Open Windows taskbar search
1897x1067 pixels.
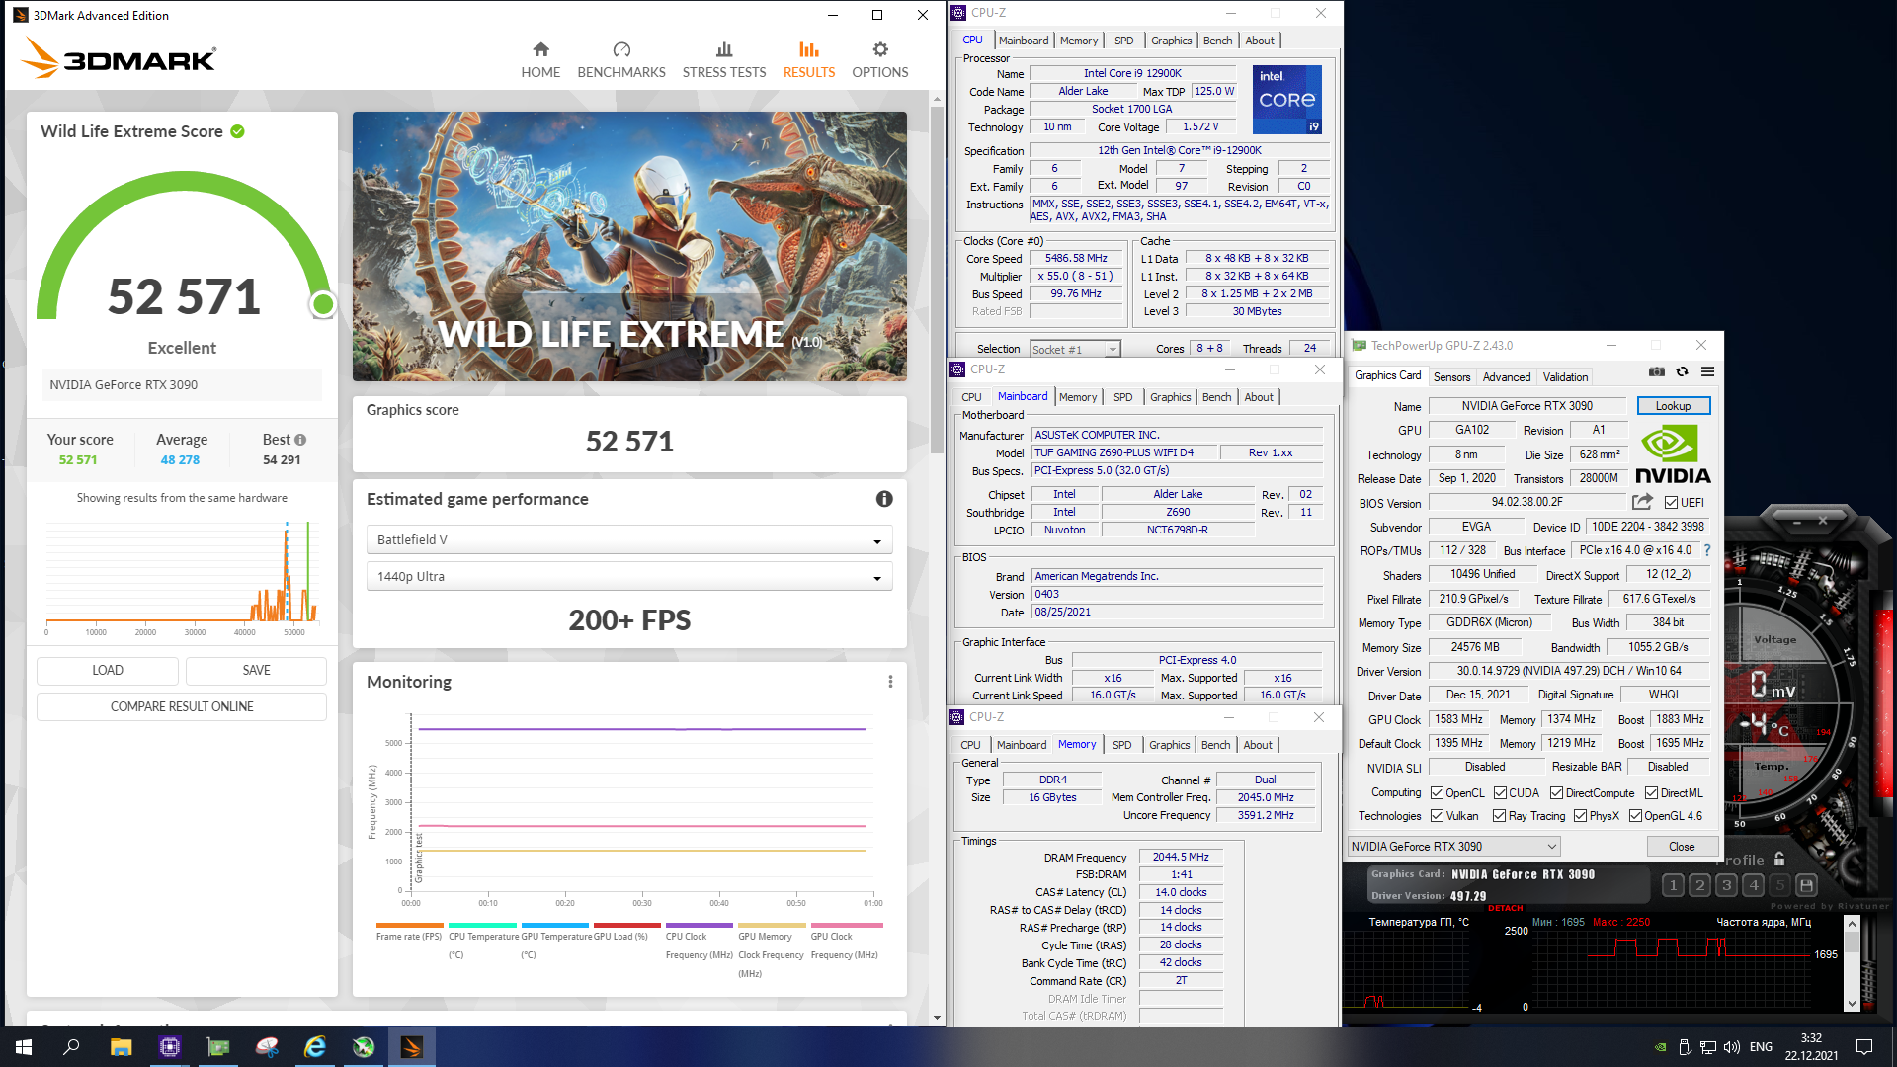(71, 1047)
